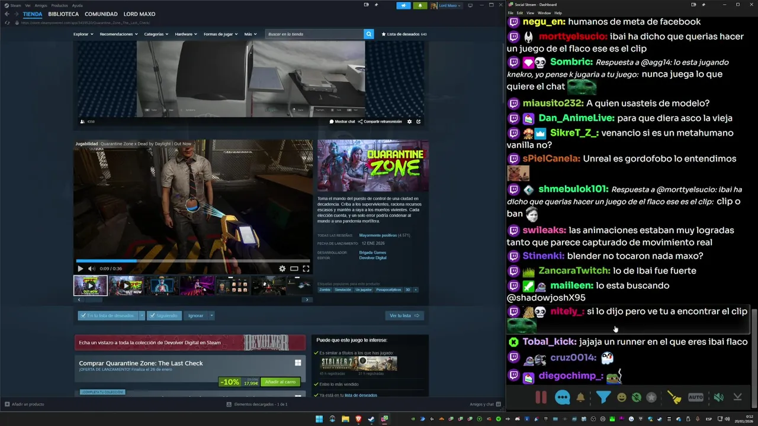Open the Lord Maxo account dropdown
The height and width of the screenshot is (426, 758).
click(x=447, y=5)
